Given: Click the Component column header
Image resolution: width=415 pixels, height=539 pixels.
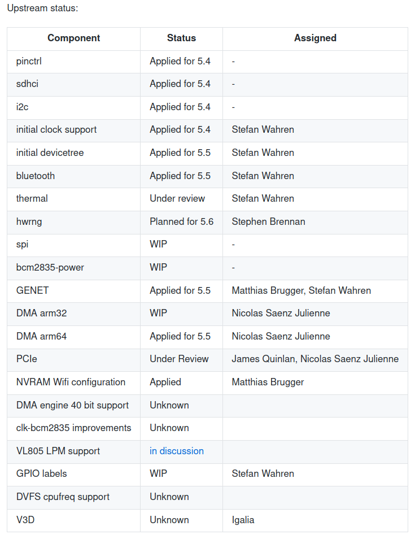Looking at the screenshot, I should (x=73, y=38).
